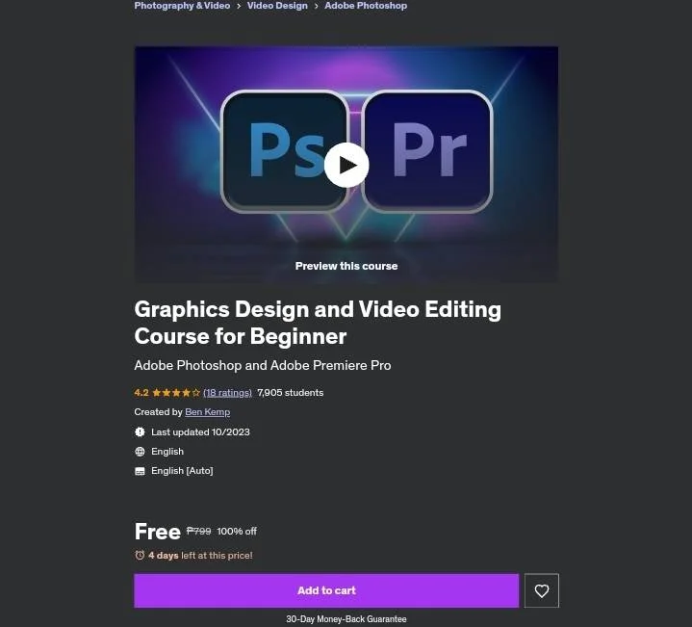This screenshot has width=692, height=627.
Task: Click the 4.2 rating number
Action: coord(141,393)
